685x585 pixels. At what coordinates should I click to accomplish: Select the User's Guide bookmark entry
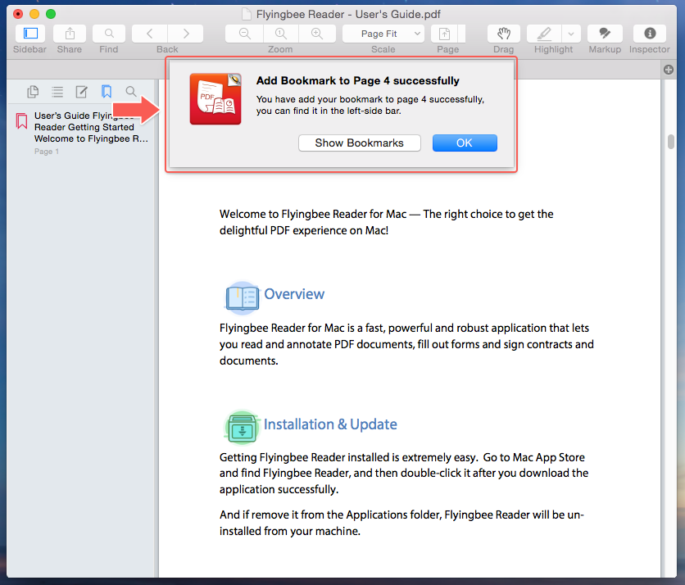click(x=83, y=133)
